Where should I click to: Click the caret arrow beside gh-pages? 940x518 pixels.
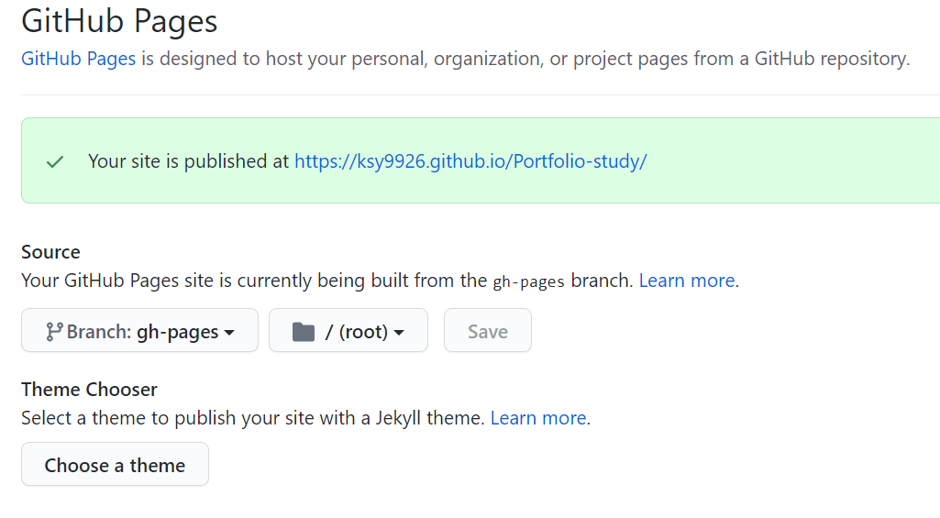click(229, 333)
